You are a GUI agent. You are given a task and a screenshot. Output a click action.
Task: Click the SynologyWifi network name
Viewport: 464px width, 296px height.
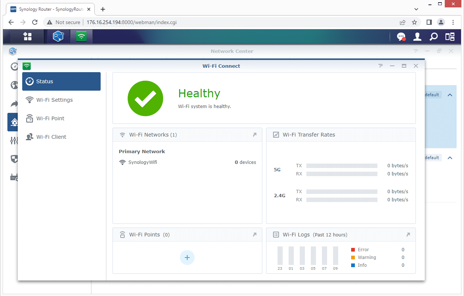click(143, 162)
